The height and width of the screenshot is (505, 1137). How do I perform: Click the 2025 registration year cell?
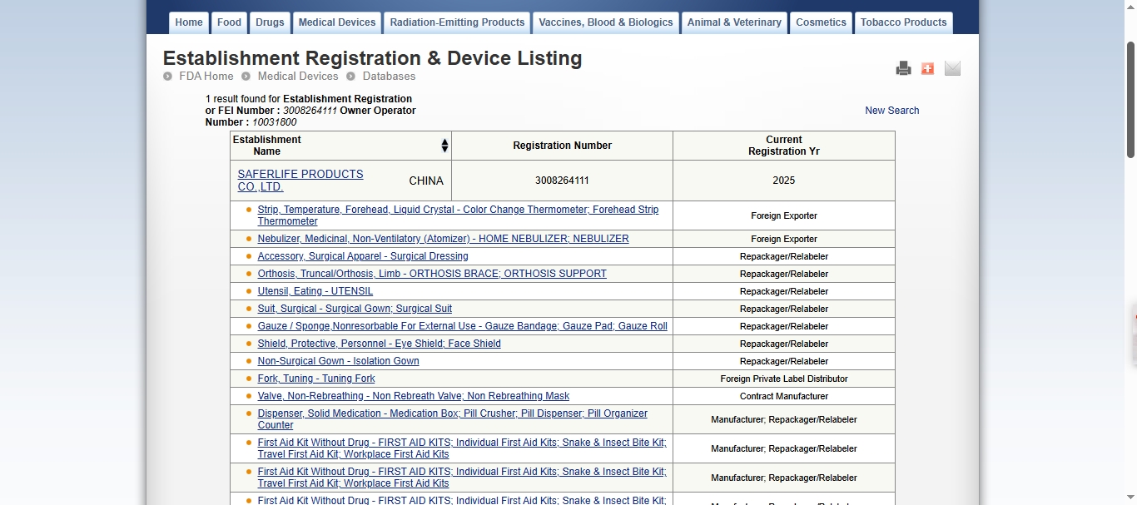pyautogui.click(x=783, y=181)
